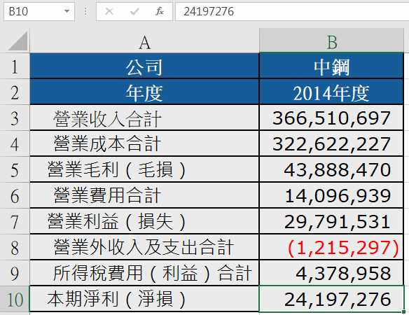
Task: Select row 3 header
Action: (15, 118)
